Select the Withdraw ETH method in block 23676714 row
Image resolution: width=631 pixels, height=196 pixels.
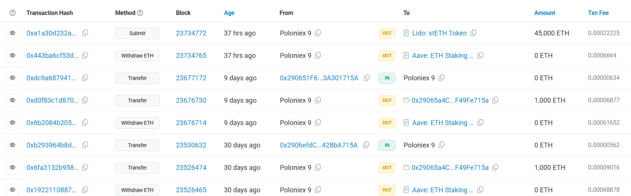pyautogui.click(x=137, y=123)
